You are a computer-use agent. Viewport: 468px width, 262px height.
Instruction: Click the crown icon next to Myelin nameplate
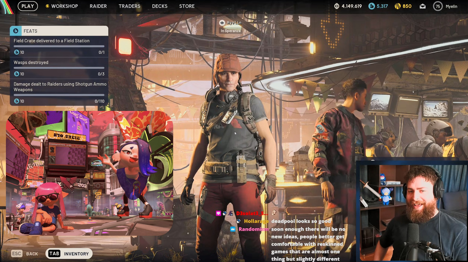[222, 23]
